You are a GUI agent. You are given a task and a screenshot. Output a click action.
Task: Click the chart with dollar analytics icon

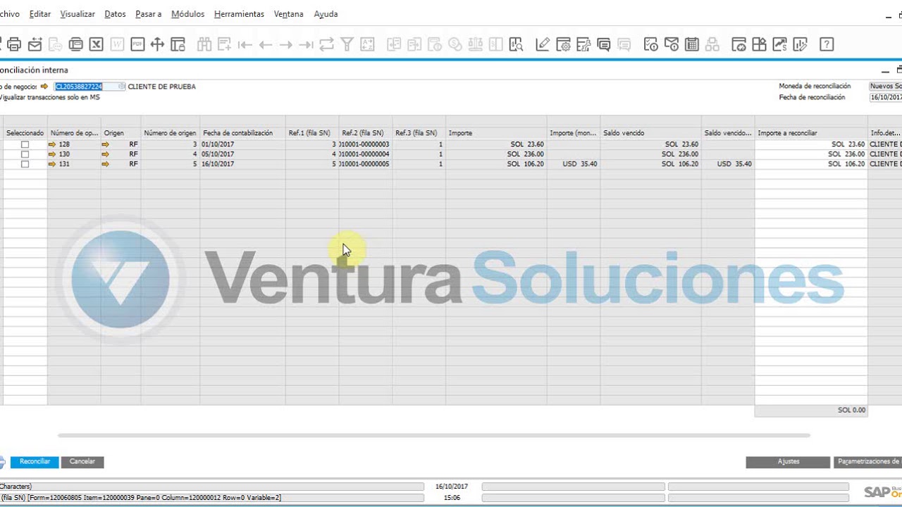(779, 44)
